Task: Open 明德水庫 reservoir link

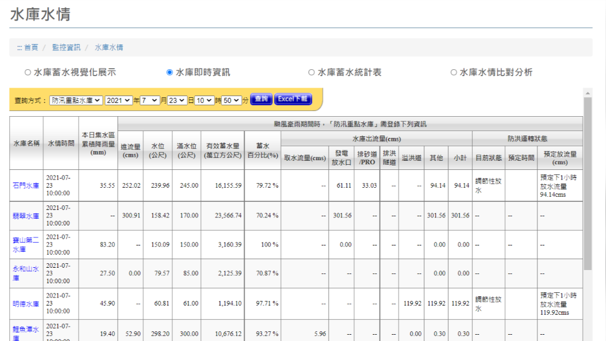Action: click(x=26, y=304)
